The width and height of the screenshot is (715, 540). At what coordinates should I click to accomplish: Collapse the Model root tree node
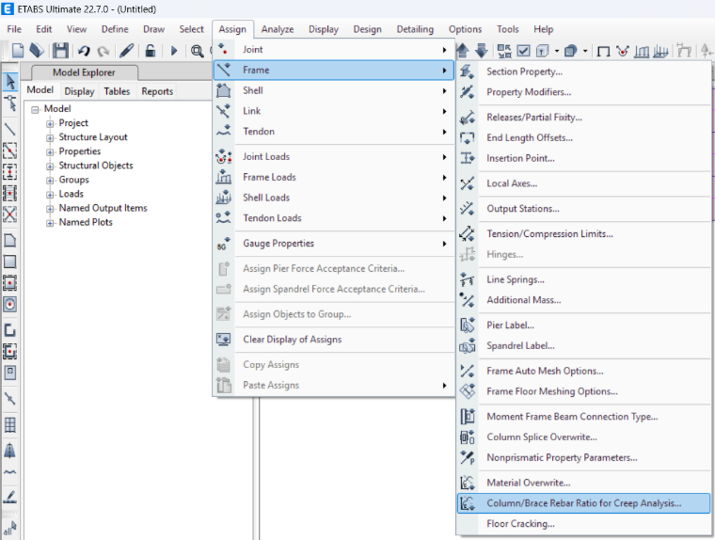pos(35,109)
